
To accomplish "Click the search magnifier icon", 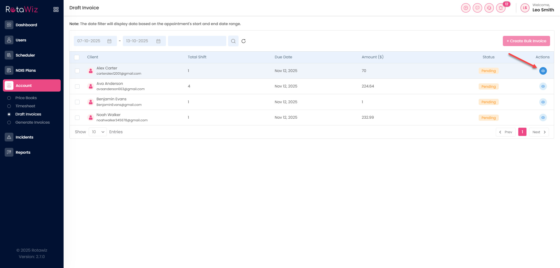I will pyautogui.click(x=233, y=41).
